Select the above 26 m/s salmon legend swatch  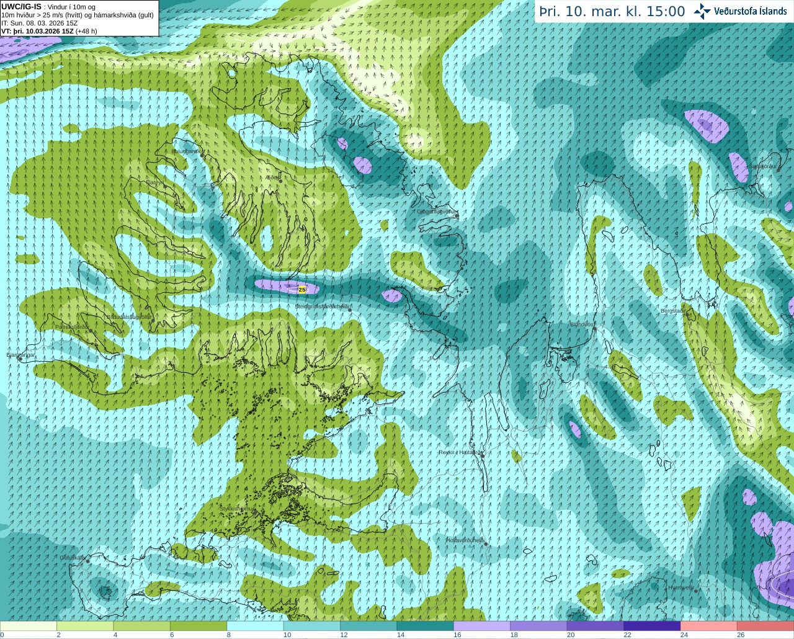765,626
